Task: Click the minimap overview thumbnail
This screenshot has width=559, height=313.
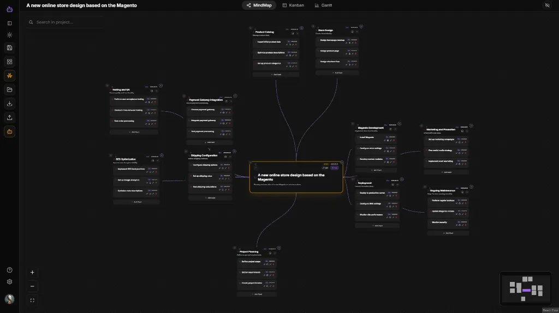Action: 526,289
